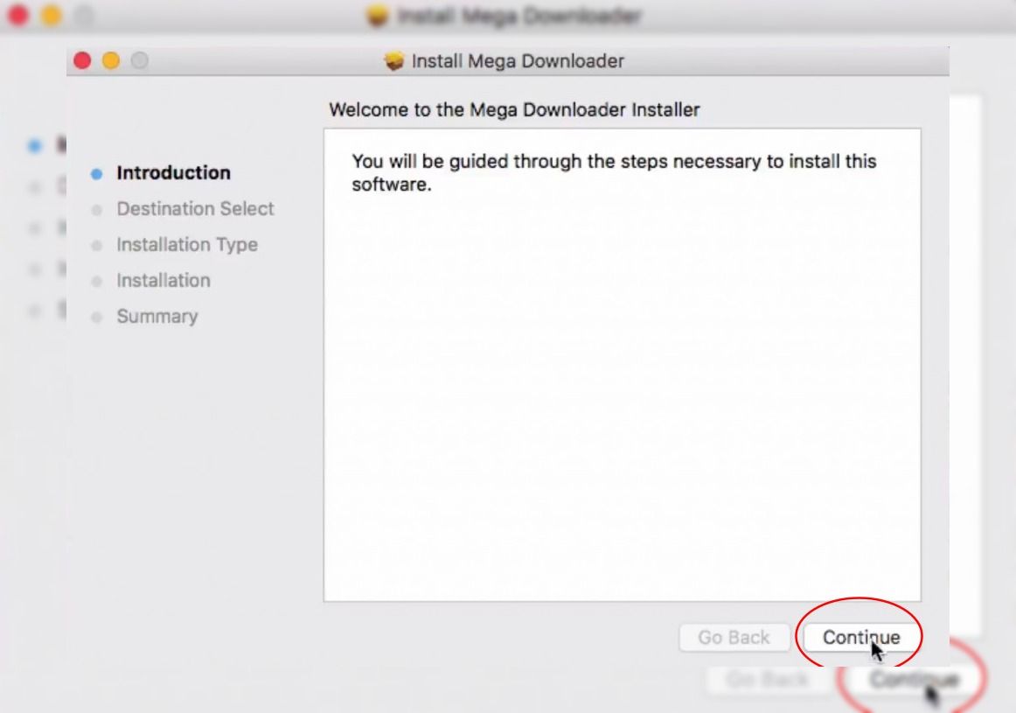
Task: Close the Install Mega Downloader window
Action: click(82, 61)
